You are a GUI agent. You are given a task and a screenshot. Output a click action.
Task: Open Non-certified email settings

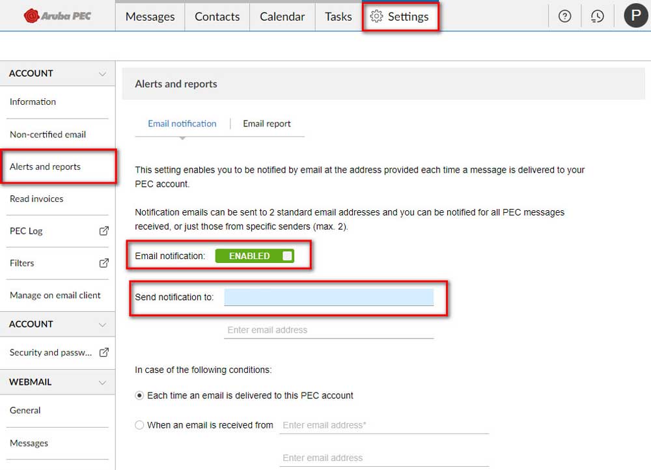click(48, 135)
